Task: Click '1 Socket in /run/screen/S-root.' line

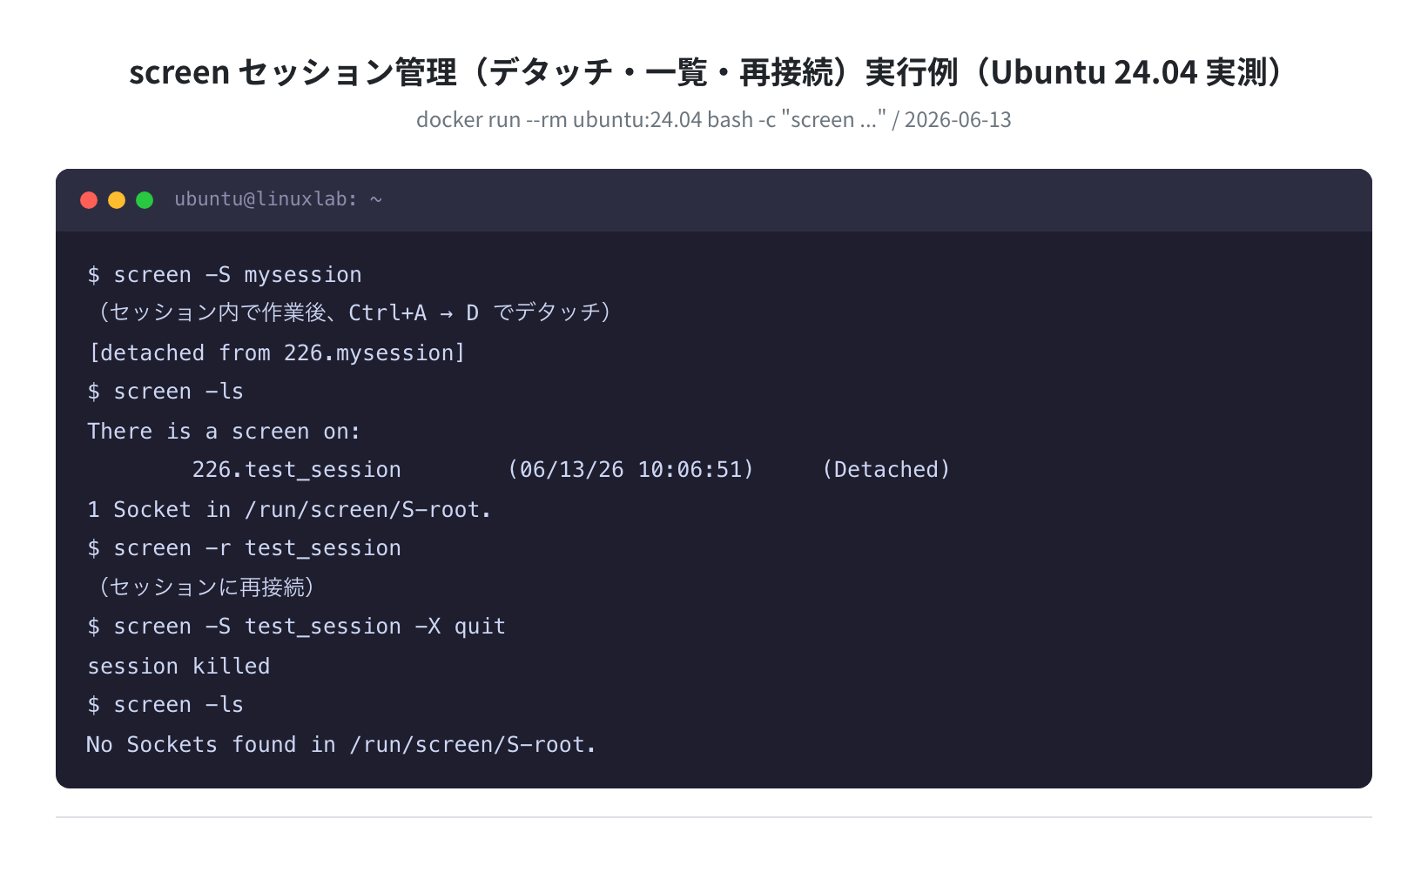Action: tap(290, 510)
